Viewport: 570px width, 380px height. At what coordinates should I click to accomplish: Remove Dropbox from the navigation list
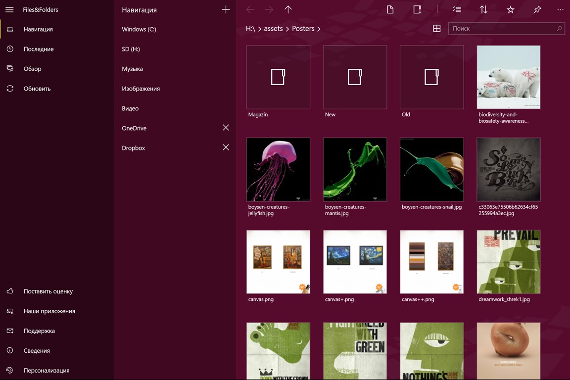226,147
